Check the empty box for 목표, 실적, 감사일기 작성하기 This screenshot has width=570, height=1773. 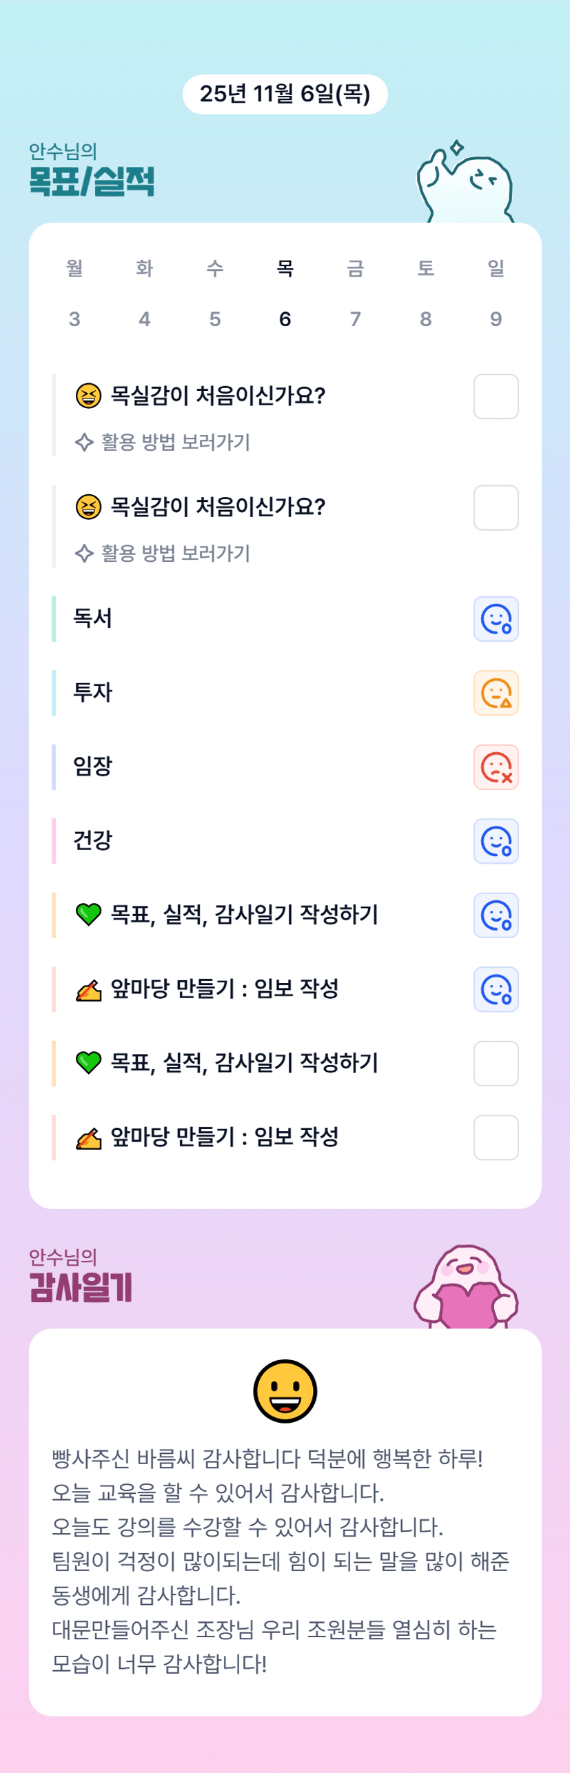point(496,1063)
